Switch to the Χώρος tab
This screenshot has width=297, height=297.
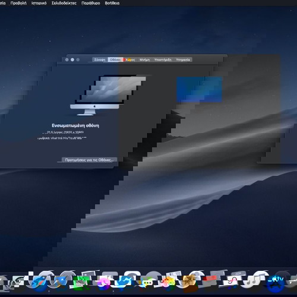tap(130, 59)
